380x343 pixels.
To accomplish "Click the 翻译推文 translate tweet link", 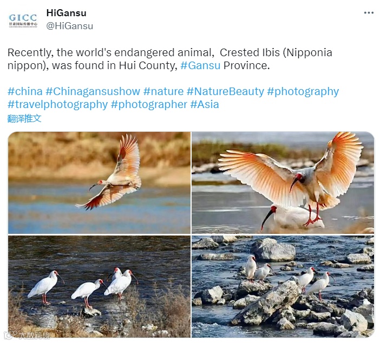I will tap(24, 118).
